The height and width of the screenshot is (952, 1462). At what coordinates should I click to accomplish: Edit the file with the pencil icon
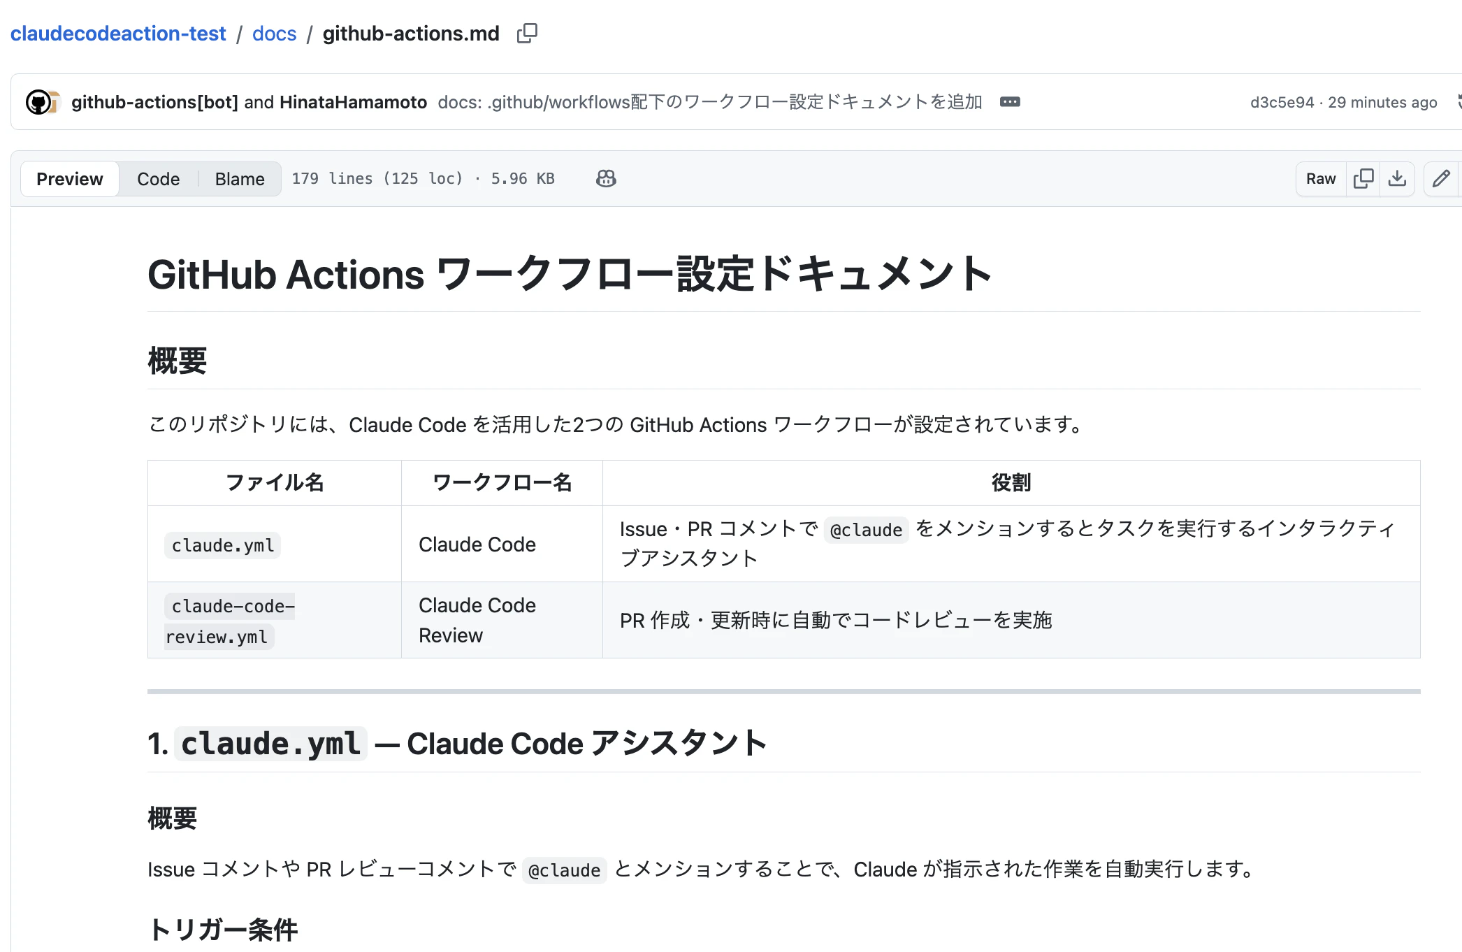(x=1441, y=179)
